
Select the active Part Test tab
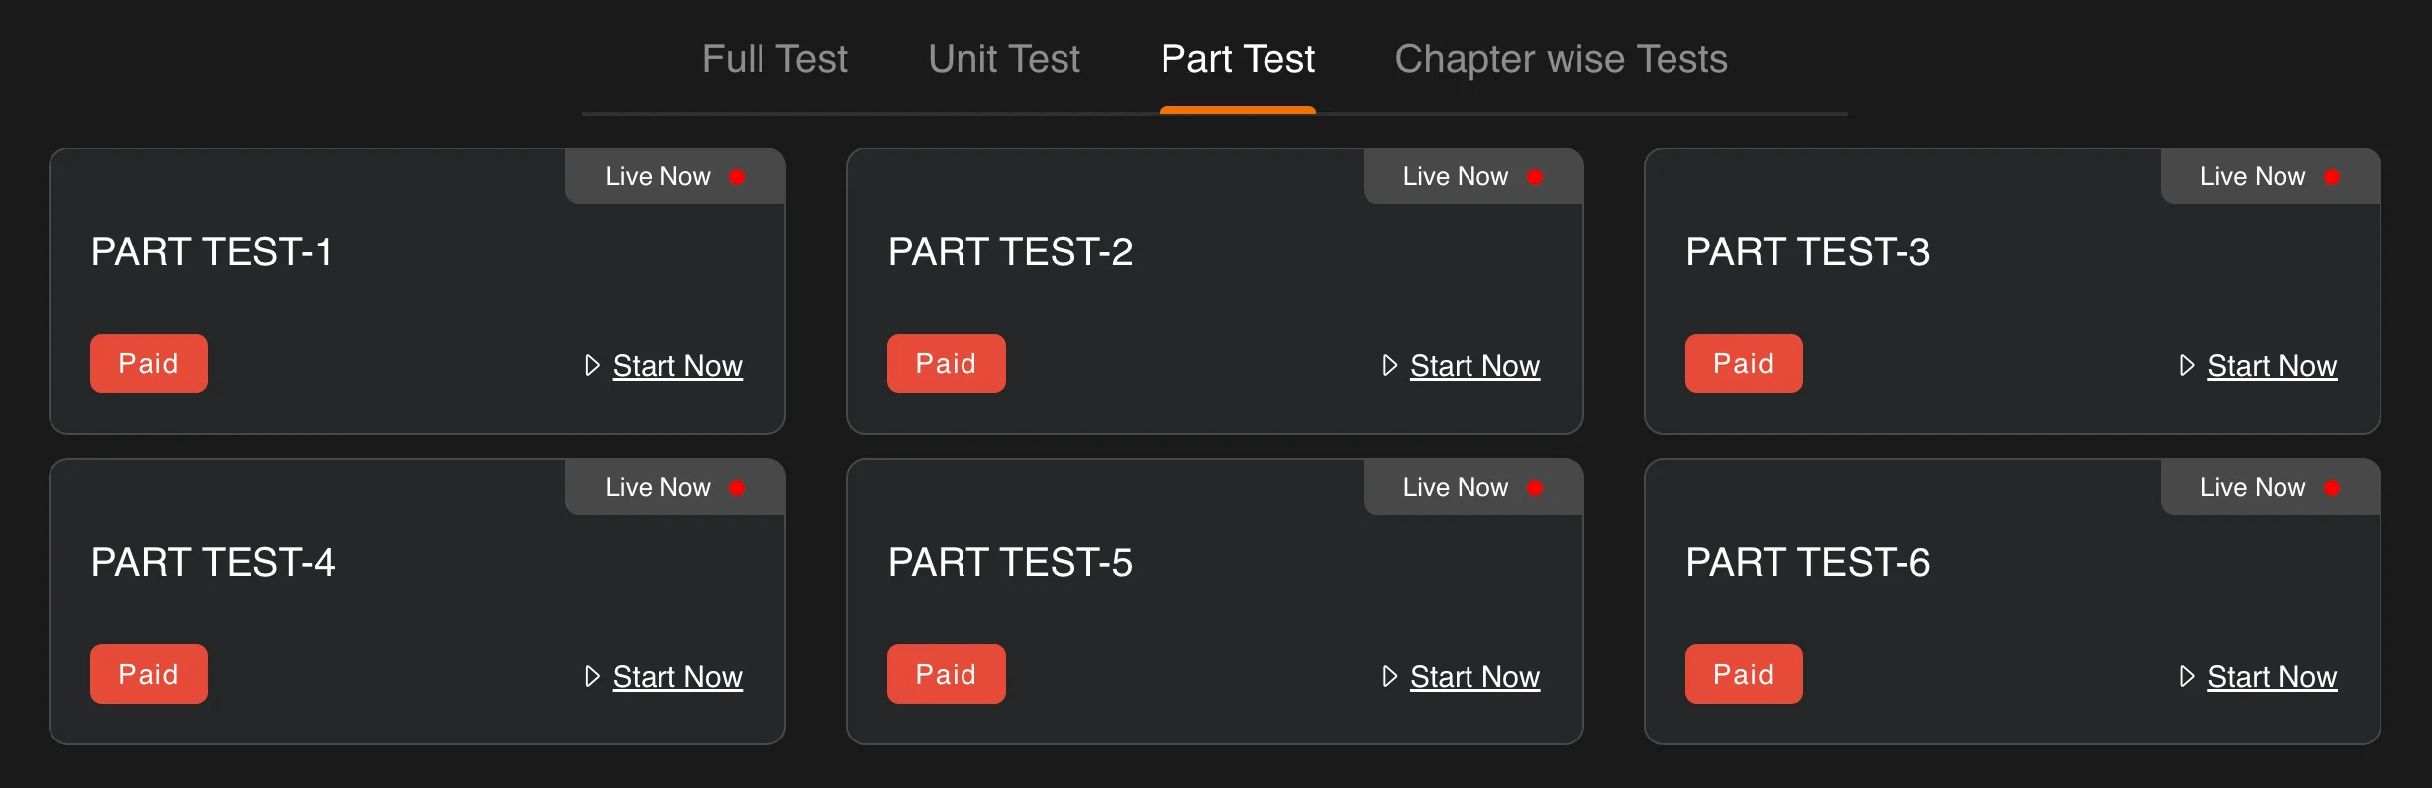[1237, 59]
